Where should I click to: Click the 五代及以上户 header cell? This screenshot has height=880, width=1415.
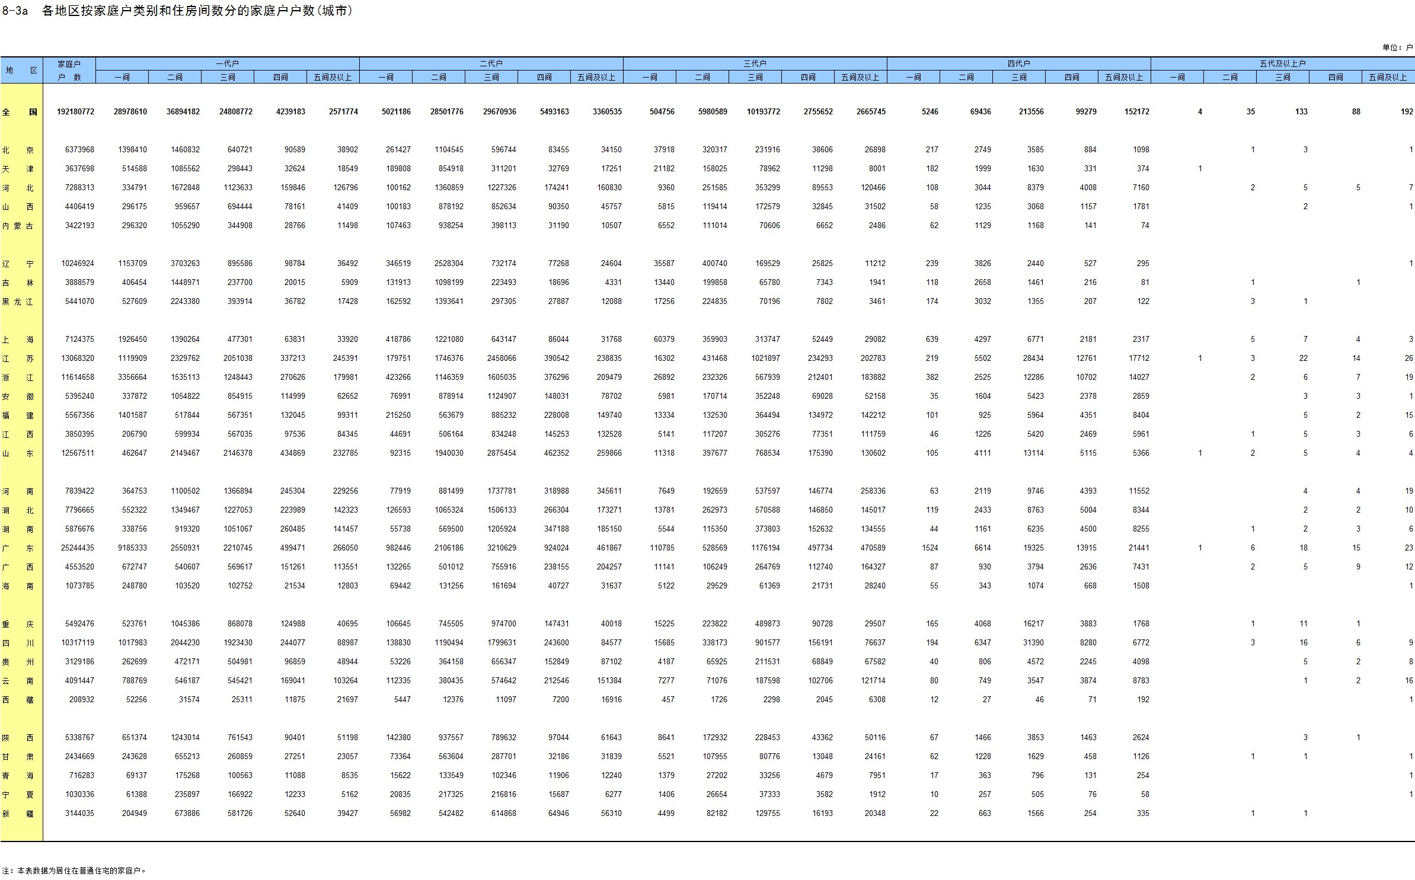pyautogui.click(x=1282, y=63)
